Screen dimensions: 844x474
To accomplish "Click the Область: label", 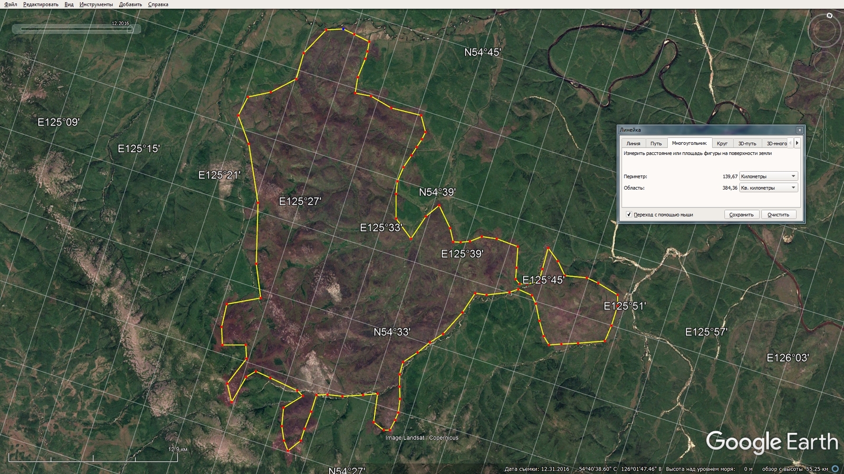I will point(634,188).
